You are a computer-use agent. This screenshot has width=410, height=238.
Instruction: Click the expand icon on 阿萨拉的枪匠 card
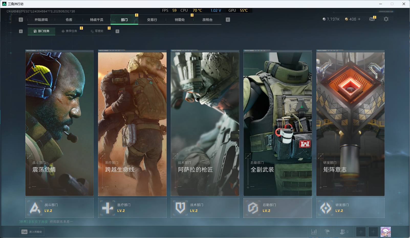pos(175,156)
